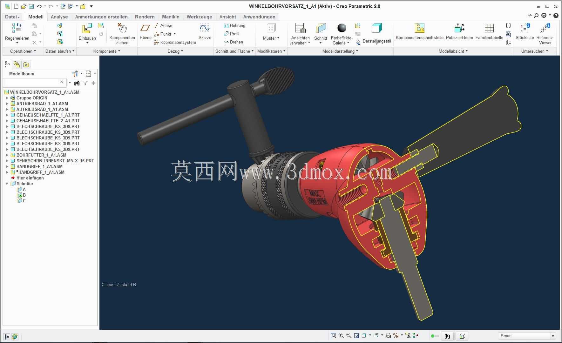This screenshot has height=343, width=562.
Task: Open the Farbeffekte-Galerie appearance gallery
Action: coord(342,33)
